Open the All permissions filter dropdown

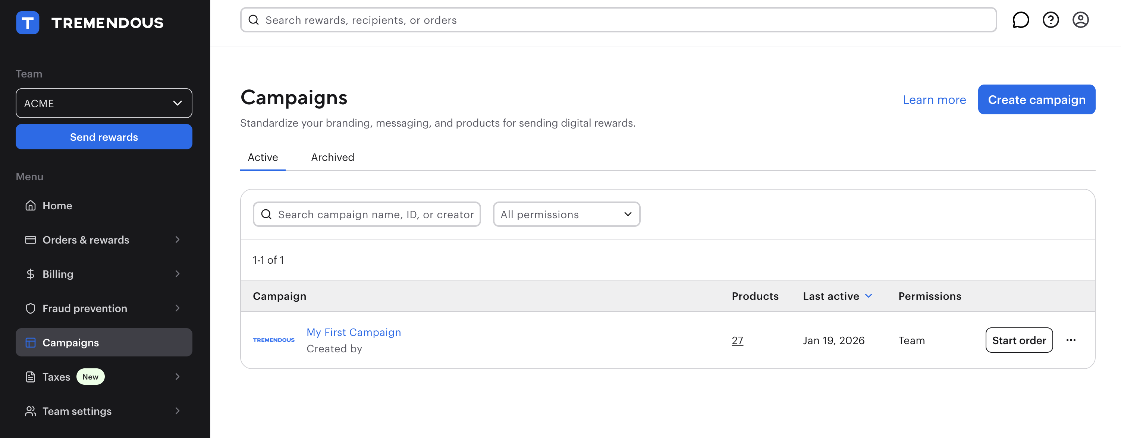pyautogui.click(x=566, y=214)
